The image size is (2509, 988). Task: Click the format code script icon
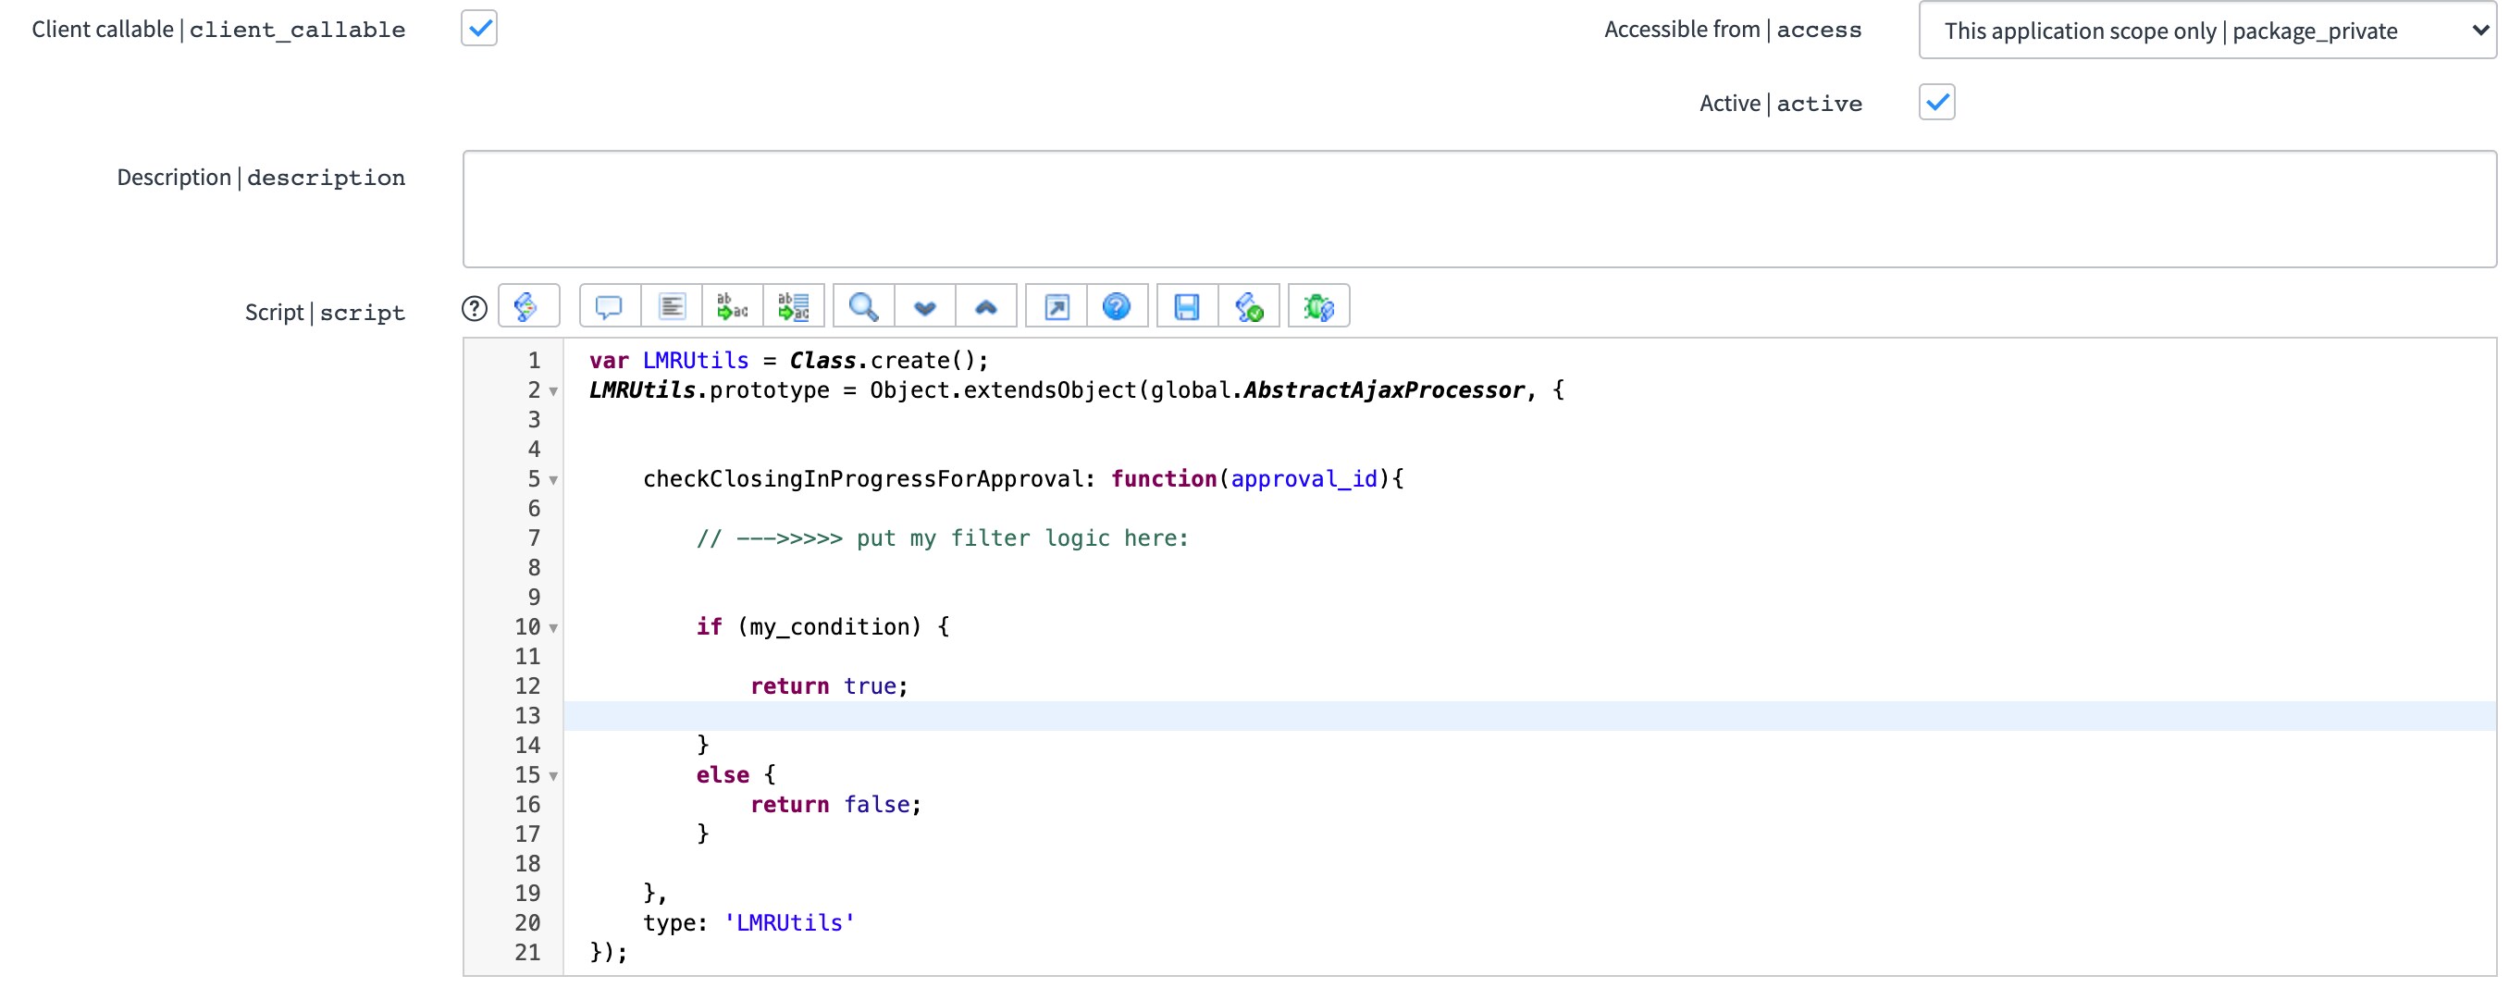671,305
